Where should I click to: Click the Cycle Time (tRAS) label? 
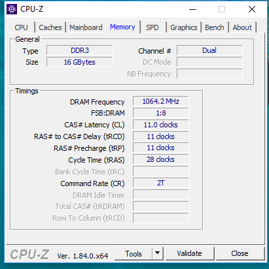coord(96,160)
